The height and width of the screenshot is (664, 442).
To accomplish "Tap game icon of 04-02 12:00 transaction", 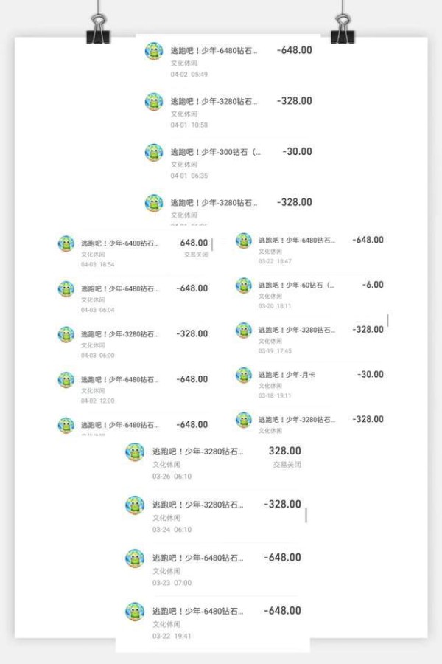I will (66, 380).
